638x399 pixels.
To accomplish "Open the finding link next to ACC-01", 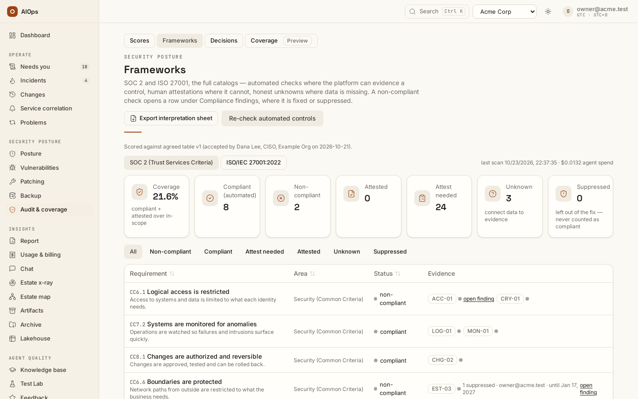I will click(478, 299).
